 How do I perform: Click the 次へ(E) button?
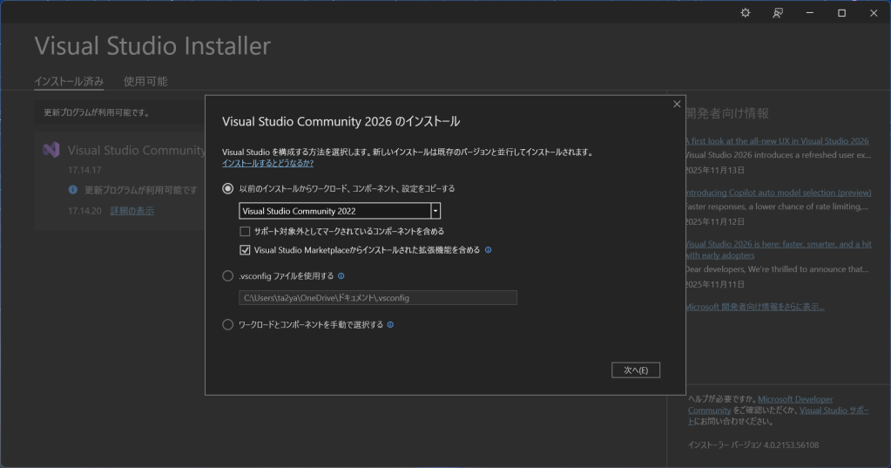[635, 370]
